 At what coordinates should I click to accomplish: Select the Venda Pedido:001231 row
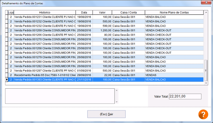click(x=45, y=17)
